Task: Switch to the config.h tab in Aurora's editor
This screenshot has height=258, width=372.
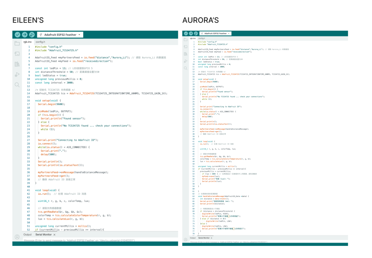Action: click(x=202, y=38)
